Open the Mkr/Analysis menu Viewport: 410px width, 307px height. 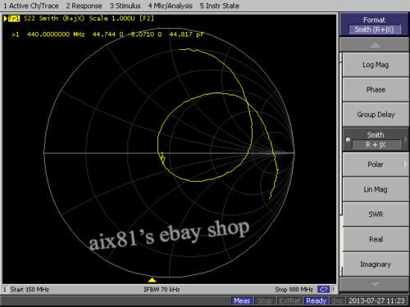coord(170,6)
